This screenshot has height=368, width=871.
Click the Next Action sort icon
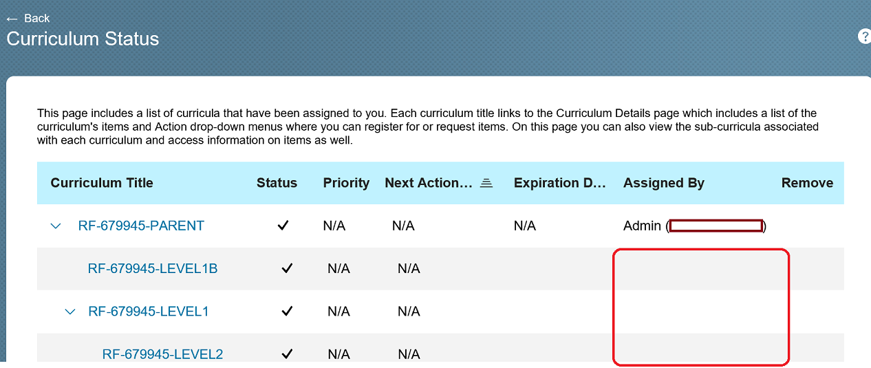486,183
